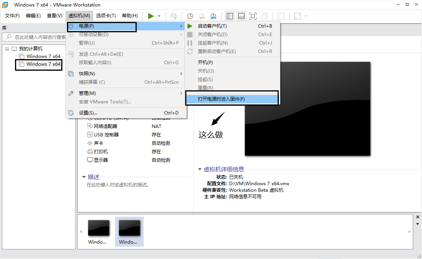This screenshot has height=259, width=422.
Task: Select 关机(O) in power submenu
Action: [233, 71]
